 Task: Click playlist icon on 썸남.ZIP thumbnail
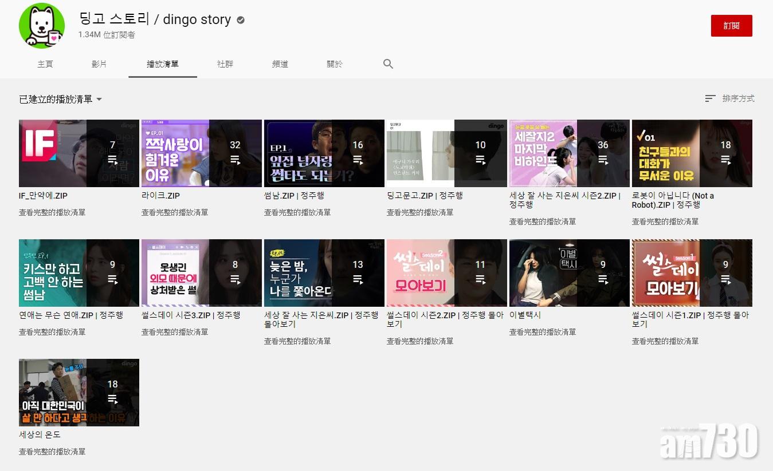tap(358, 160)
